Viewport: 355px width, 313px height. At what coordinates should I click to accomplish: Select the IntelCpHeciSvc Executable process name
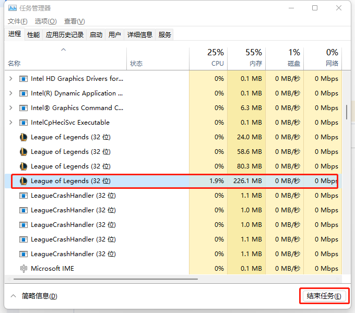click(x=70, y=123)
